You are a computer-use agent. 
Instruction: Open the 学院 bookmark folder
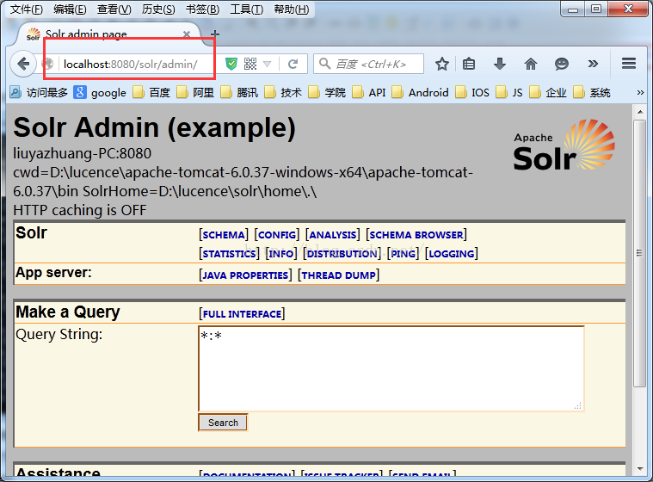tap(327, 92)
